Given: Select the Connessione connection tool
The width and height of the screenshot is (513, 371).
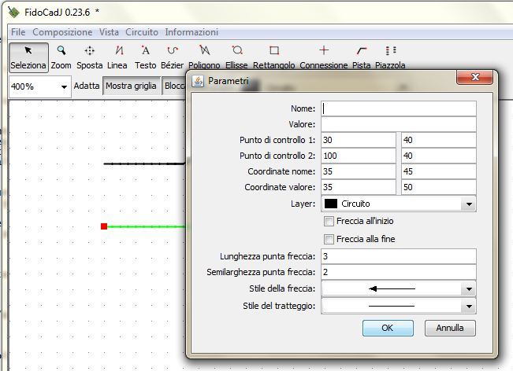Looking at the screenshot, I should coord(323,57).
